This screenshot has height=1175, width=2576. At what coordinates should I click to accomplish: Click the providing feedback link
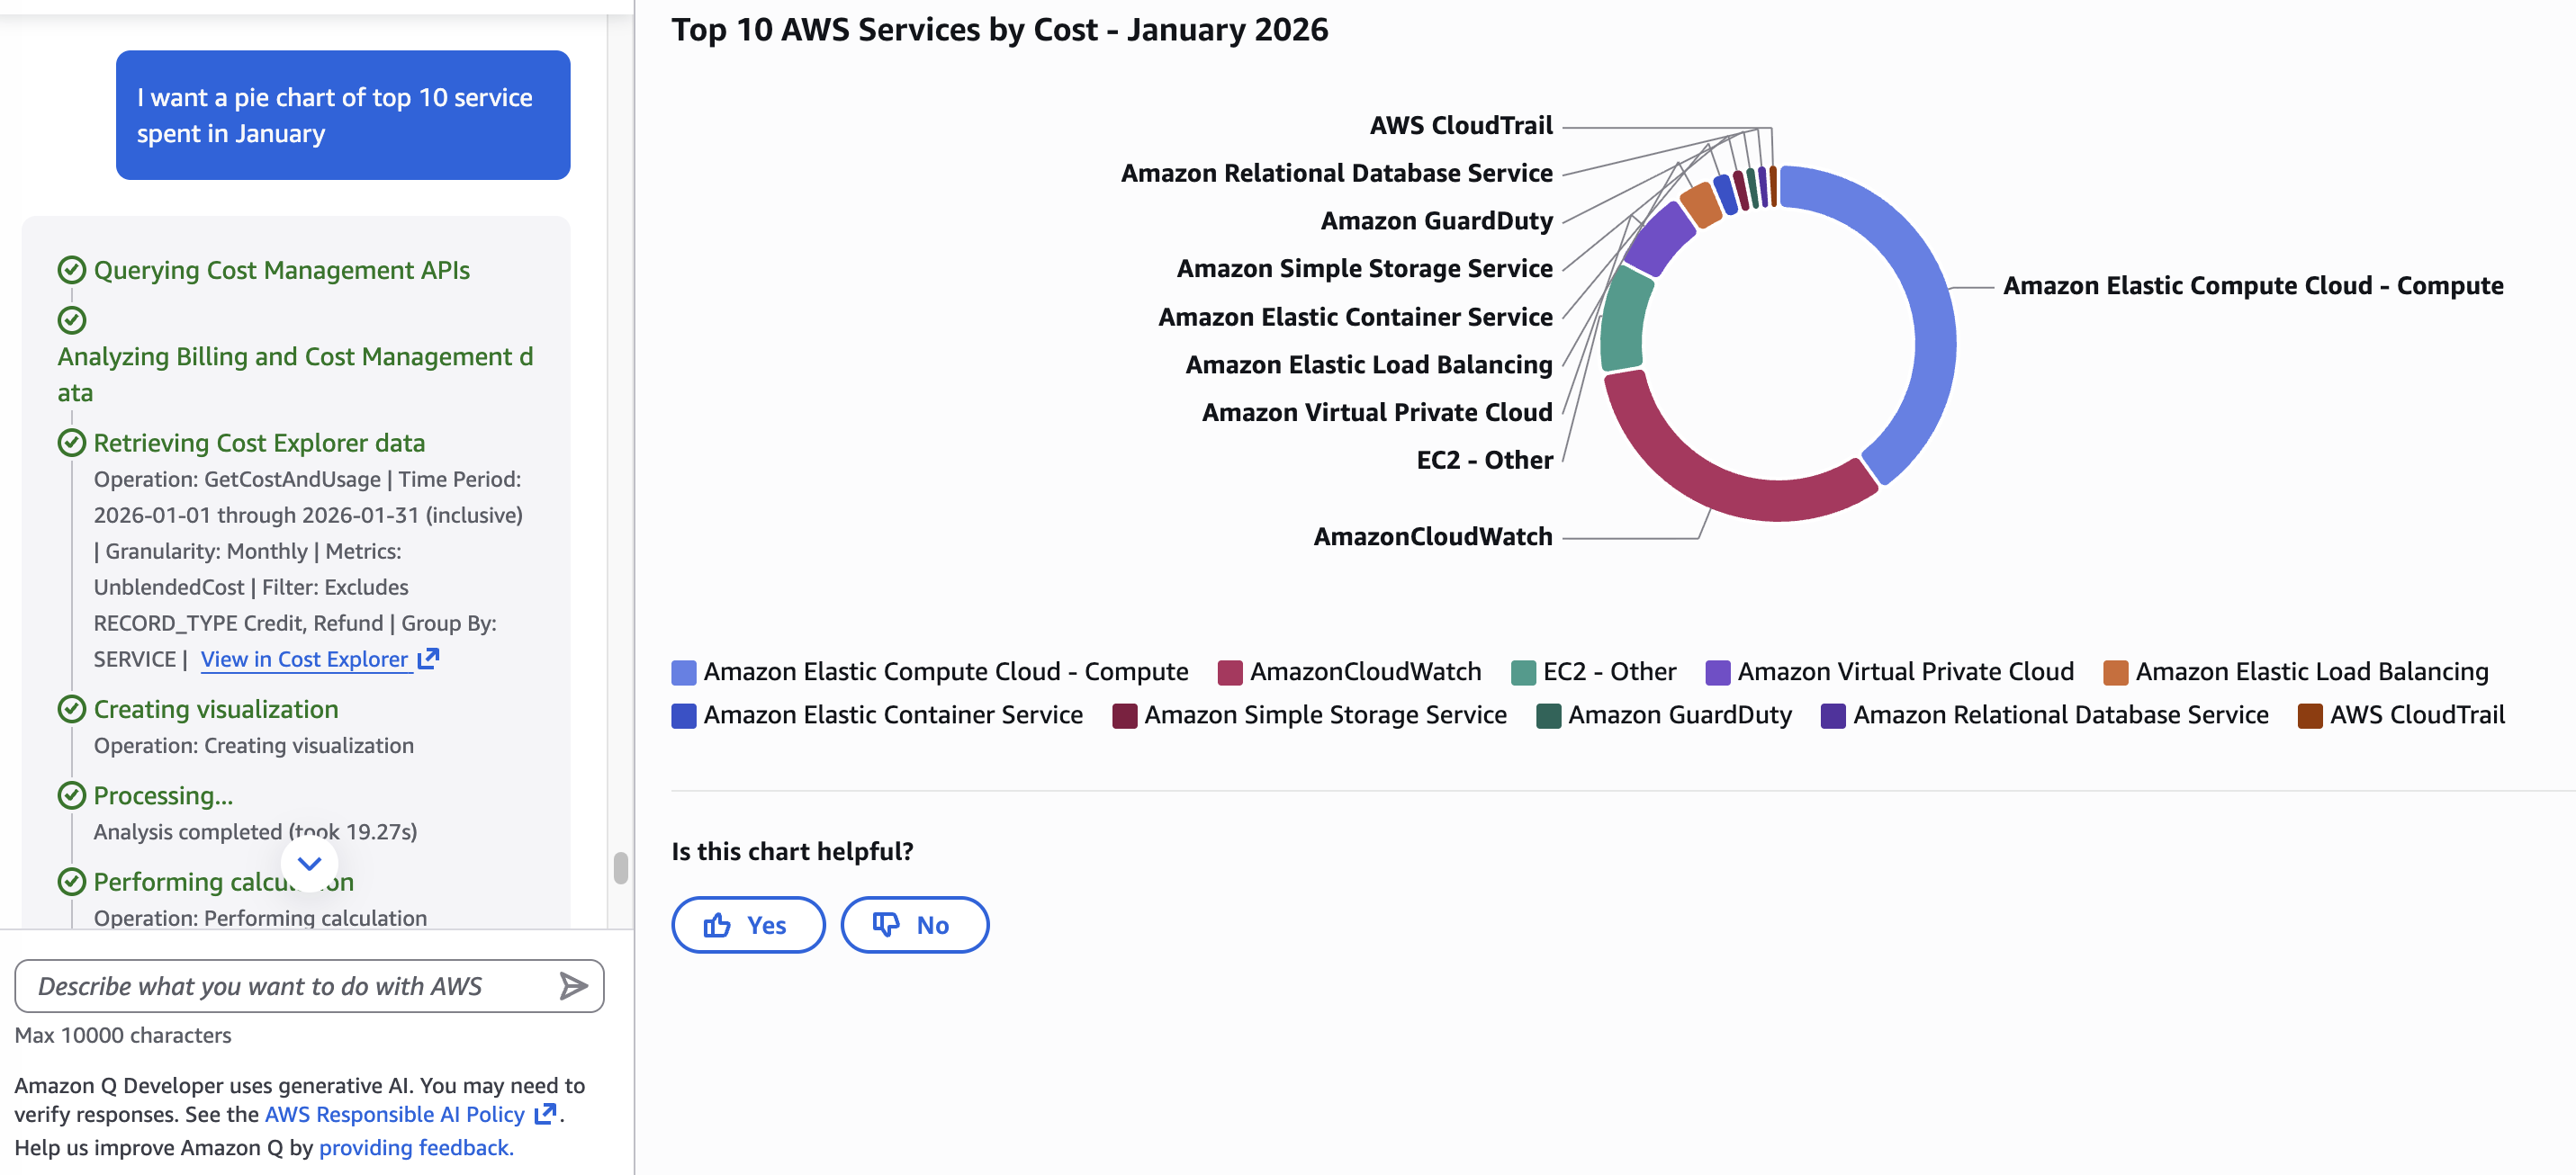(x=414, y=1147)
